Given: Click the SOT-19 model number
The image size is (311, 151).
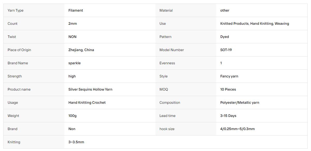Looking at the screenshot, I should (226, 50).
